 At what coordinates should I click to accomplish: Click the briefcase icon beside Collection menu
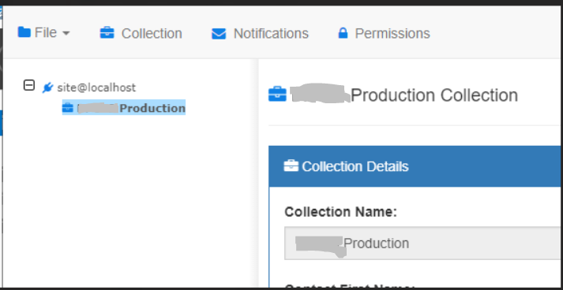(107, 33)
